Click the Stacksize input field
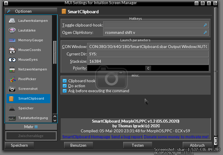 tap(148, 61)
